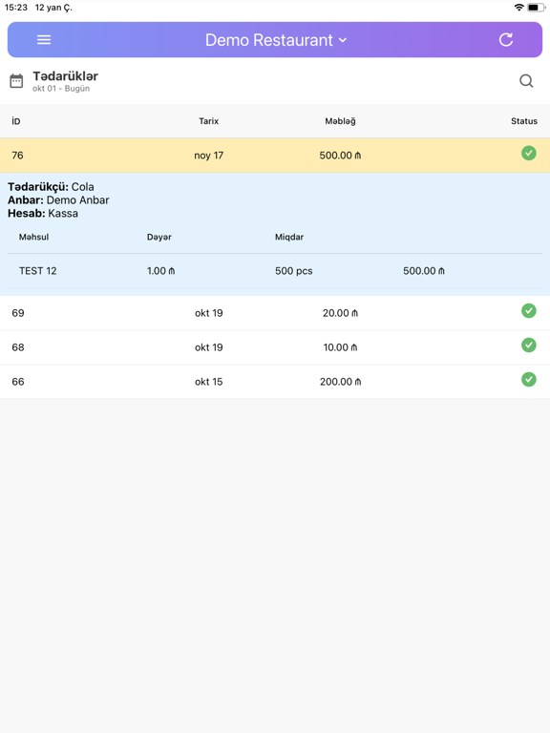Viewport: 550px width, 733px height.
Task: Click the Tədarüklər page title
Action: coord(66,75)
